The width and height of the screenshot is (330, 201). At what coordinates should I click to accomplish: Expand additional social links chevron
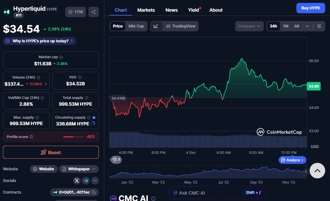(x=95, y=181)
